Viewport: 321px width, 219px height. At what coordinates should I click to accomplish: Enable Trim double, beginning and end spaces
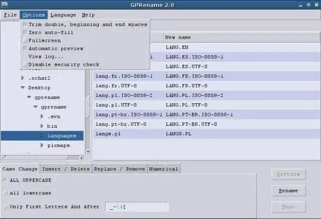pos(85,25)
